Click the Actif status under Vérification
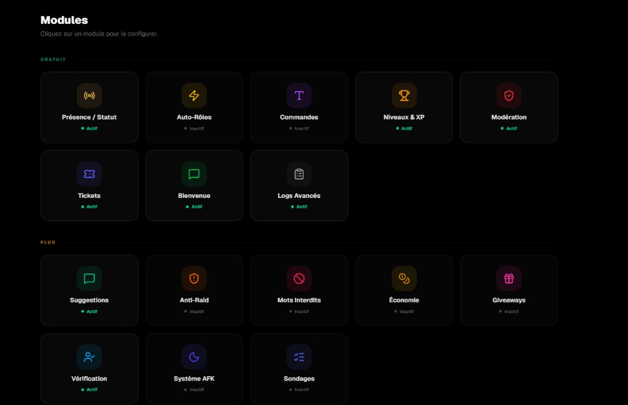This screenshot has height=405, width=628. coord(90,390)
